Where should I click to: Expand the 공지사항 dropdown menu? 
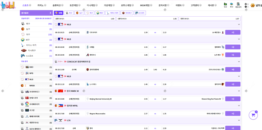164,5
